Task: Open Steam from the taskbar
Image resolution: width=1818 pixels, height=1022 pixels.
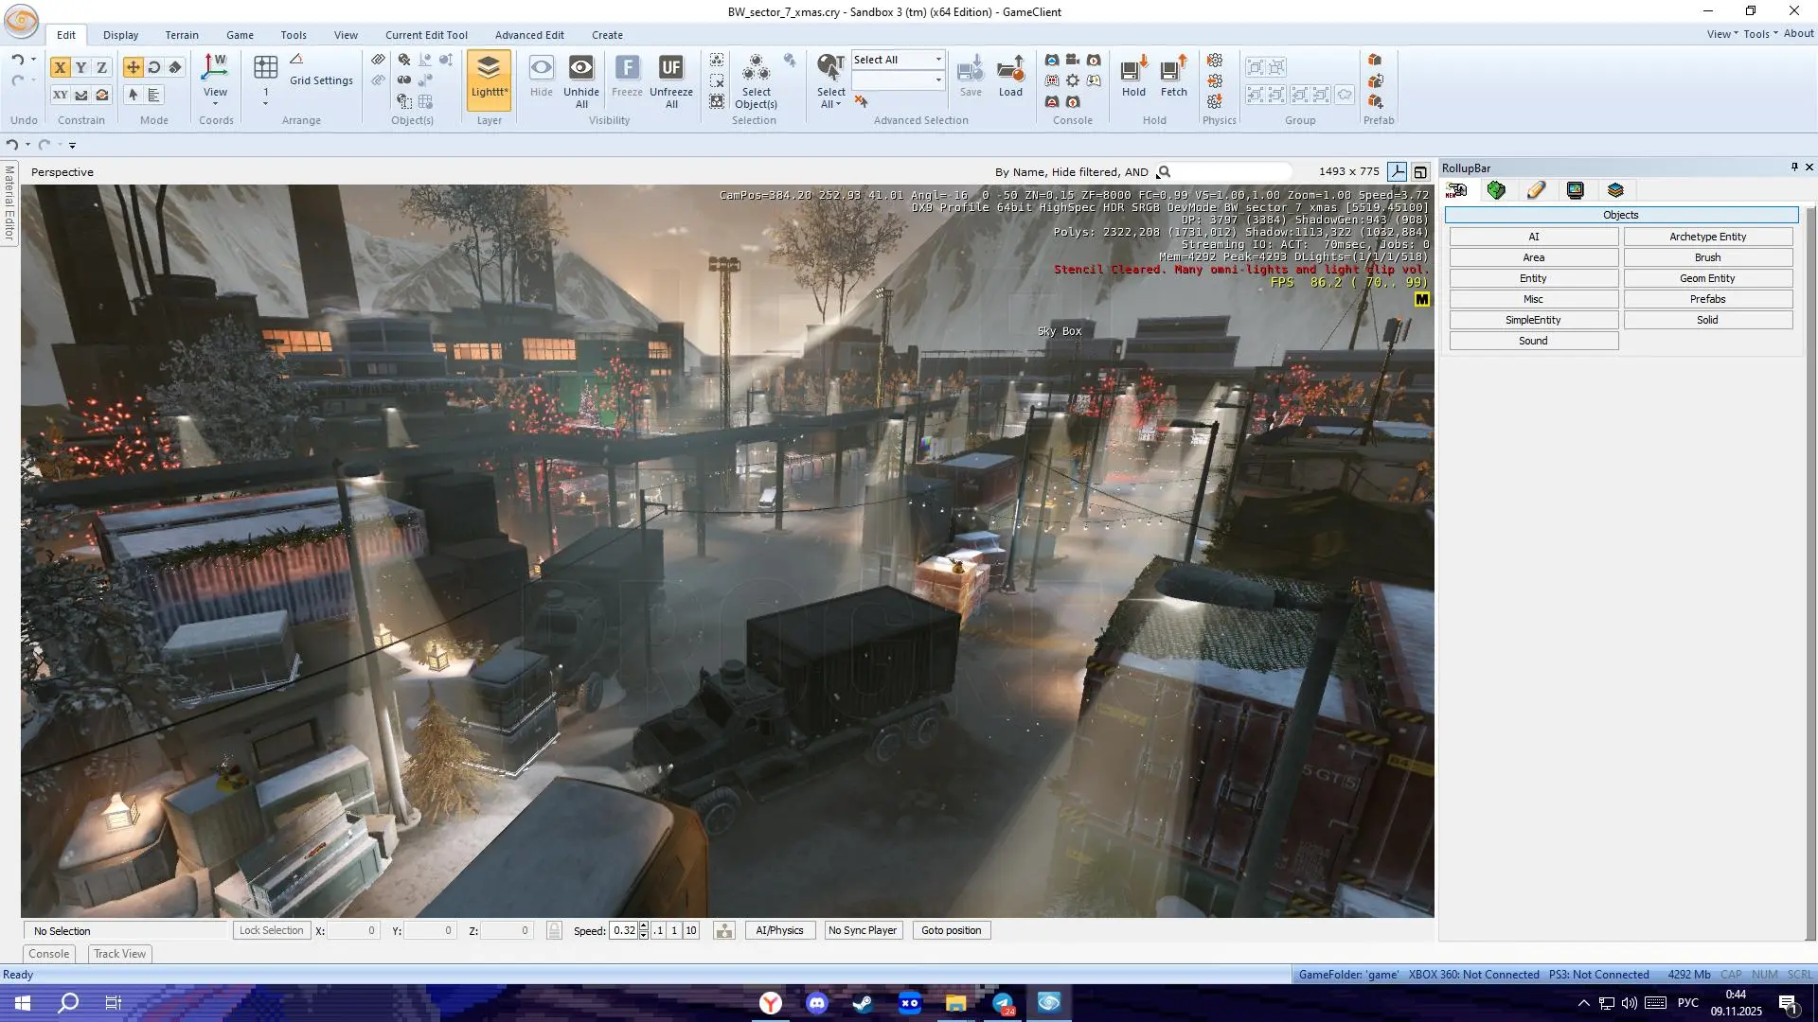Action: [x=863, y=1003]
